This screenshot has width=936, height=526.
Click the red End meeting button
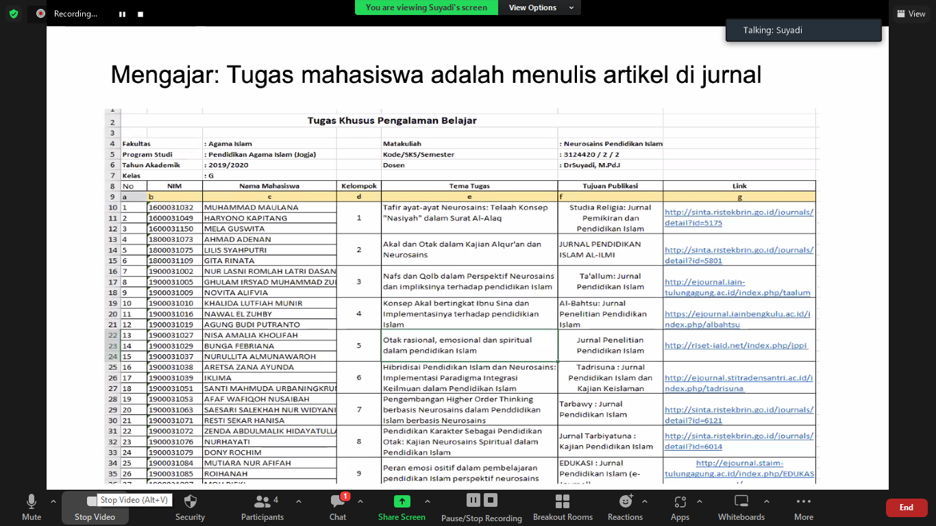point(907,508)
